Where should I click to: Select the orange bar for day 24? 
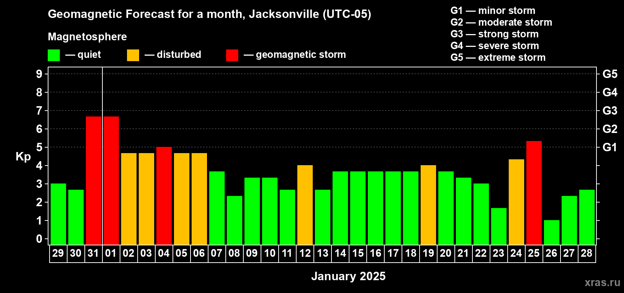[516, 202]
